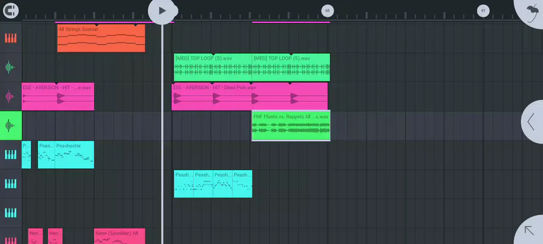Image resolution: width=543 pixels, height=244 pixels.
Task: Jump to bar 97 timeline marker
Action: point(483,11)
